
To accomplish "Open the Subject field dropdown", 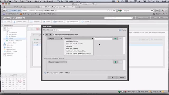I will coord(55,39).
